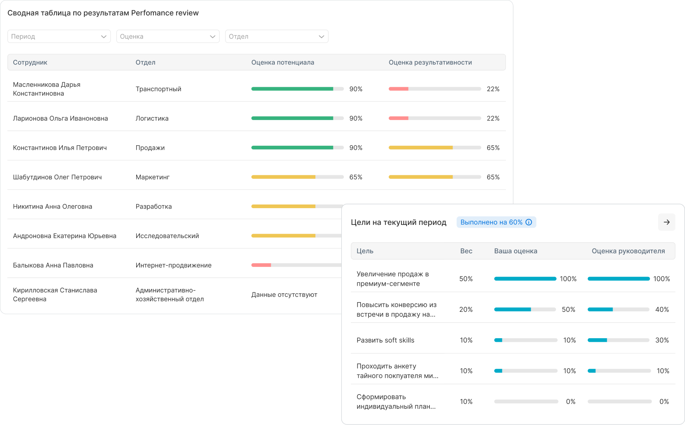Click the Сотрудник column header
Image resolution: width=685 pixels, height=425 pixels.
tap(30, 62)
